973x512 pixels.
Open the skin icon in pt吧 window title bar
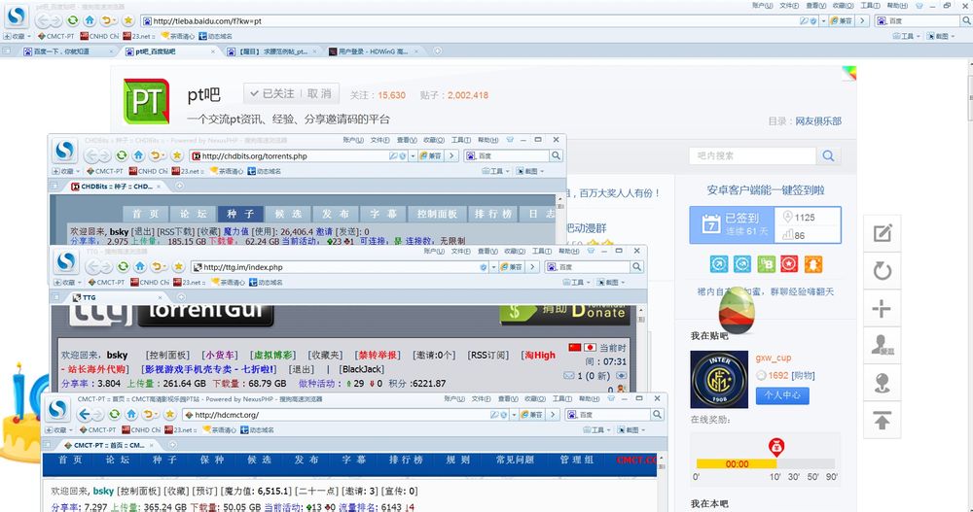click(x=919, y=5)
